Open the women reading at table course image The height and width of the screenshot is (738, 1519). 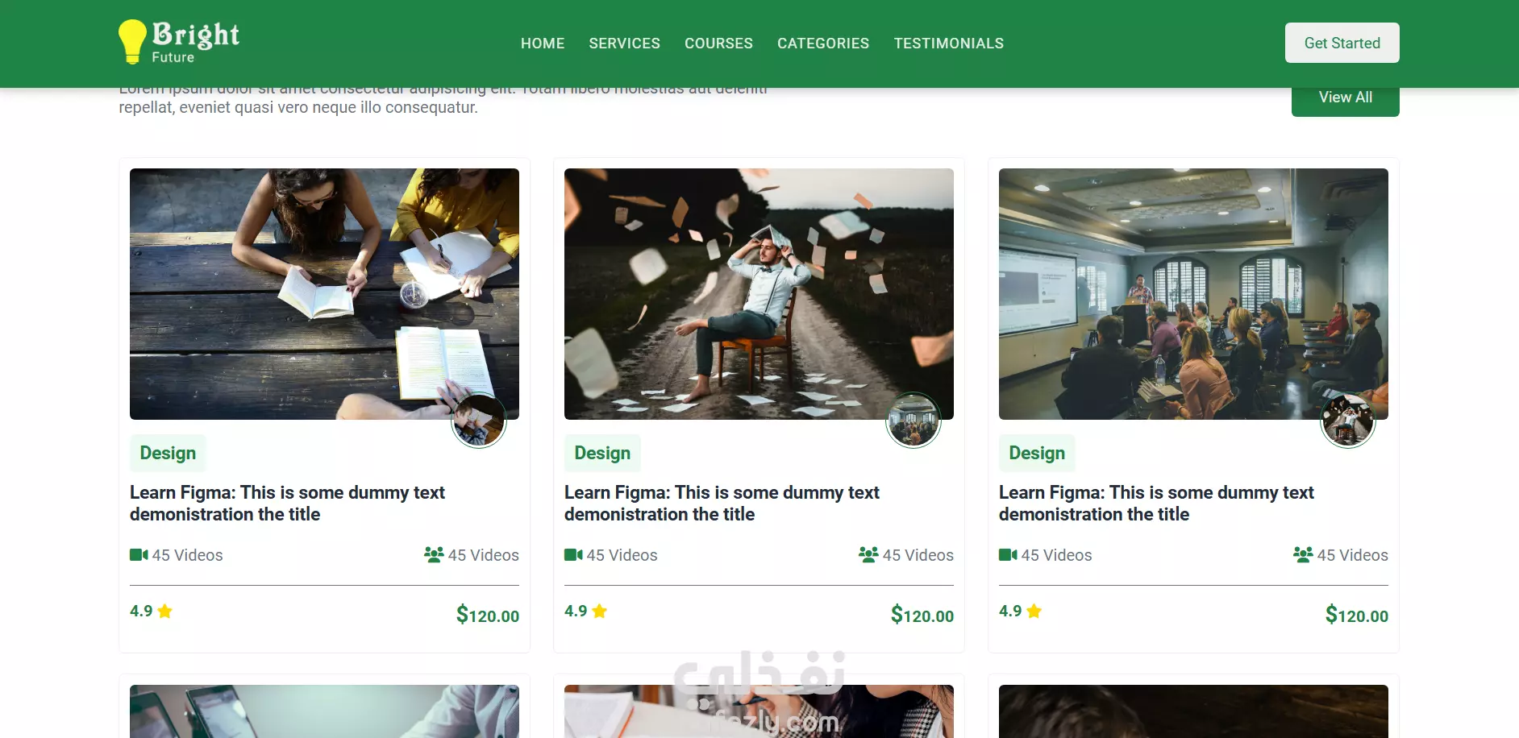click(x=324, y=294)
